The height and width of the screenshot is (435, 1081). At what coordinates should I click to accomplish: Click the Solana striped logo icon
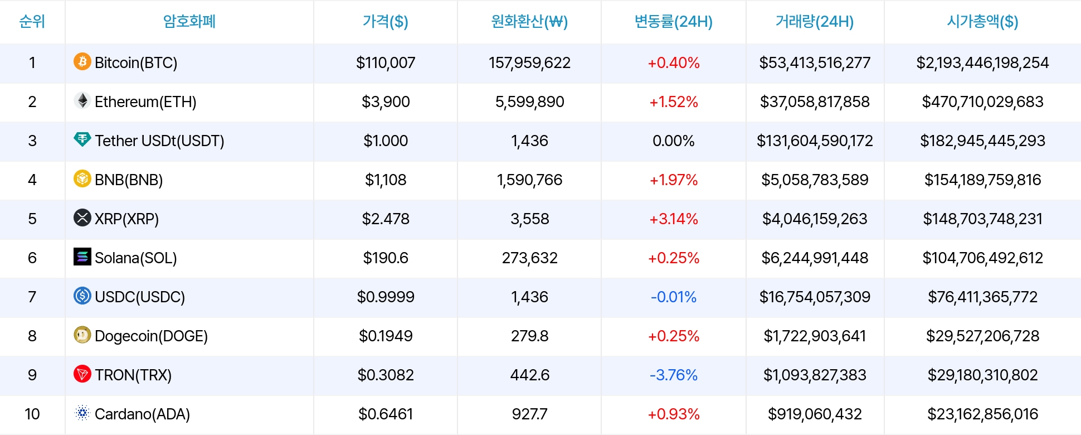[x=82, y=257]
